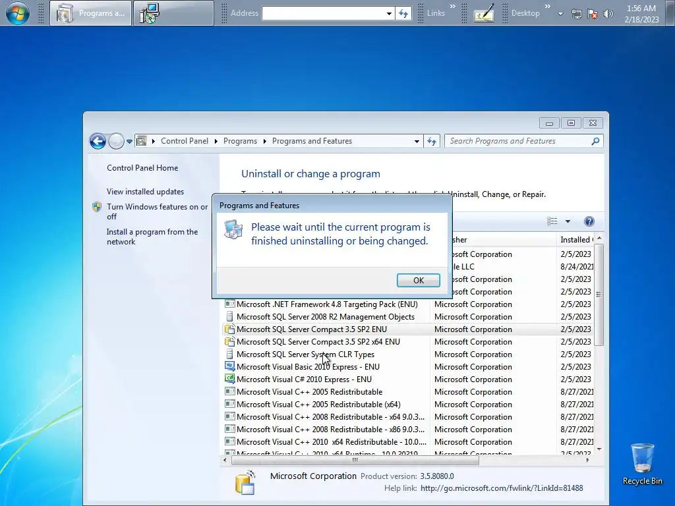This screenshot has width=675, height=506.
Task: Click the volume speaker tray icon
Action: pos(608,14)
